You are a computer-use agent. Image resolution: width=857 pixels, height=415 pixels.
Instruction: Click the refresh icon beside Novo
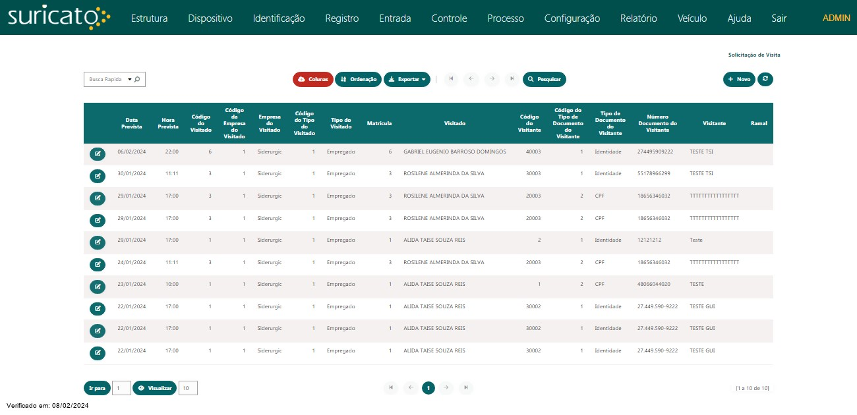tap(765, 79)
